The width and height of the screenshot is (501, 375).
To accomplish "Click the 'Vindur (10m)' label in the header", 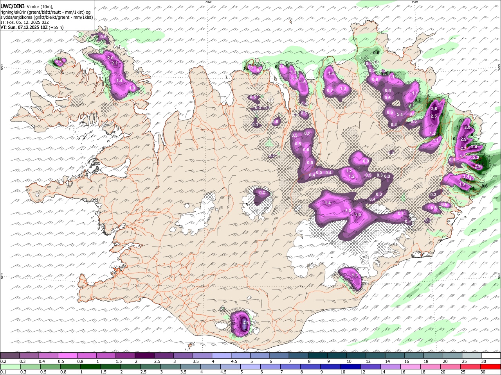I will click(40, 7).
